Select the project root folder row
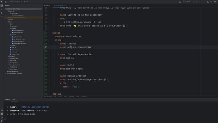 click(23, 9)
